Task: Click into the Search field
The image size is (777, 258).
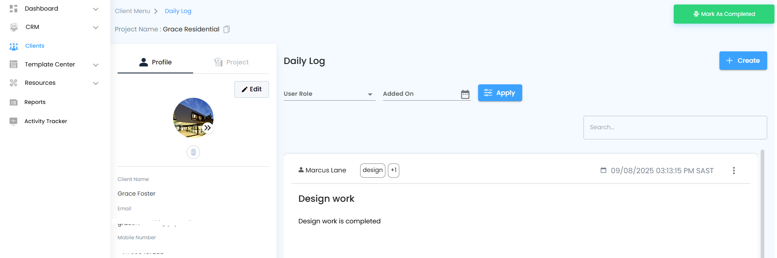Action: coord(675,128)
